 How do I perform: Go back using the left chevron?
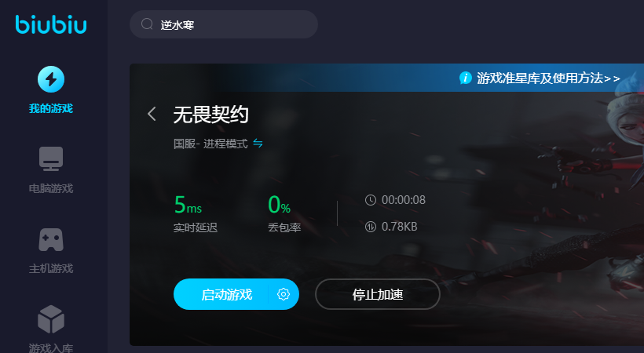point(152,114)
